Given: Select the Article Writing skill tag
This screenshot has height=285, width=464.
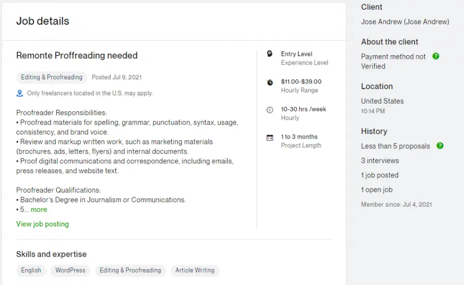Looking at the screenshot, I should click(x=195, y=270).
